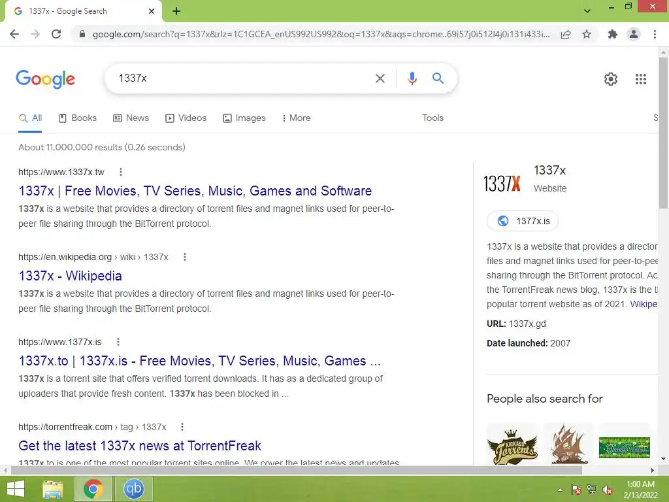This screenshot has height=502, width=669.
Task: Close the 1337x - Google Search tab
Action: (x=152, y=11)
